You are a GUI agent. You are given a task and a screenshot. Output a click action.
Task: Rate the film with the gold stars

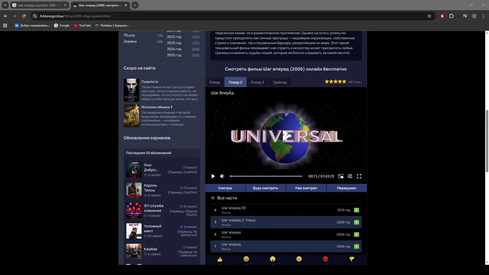tap(335, 82)
